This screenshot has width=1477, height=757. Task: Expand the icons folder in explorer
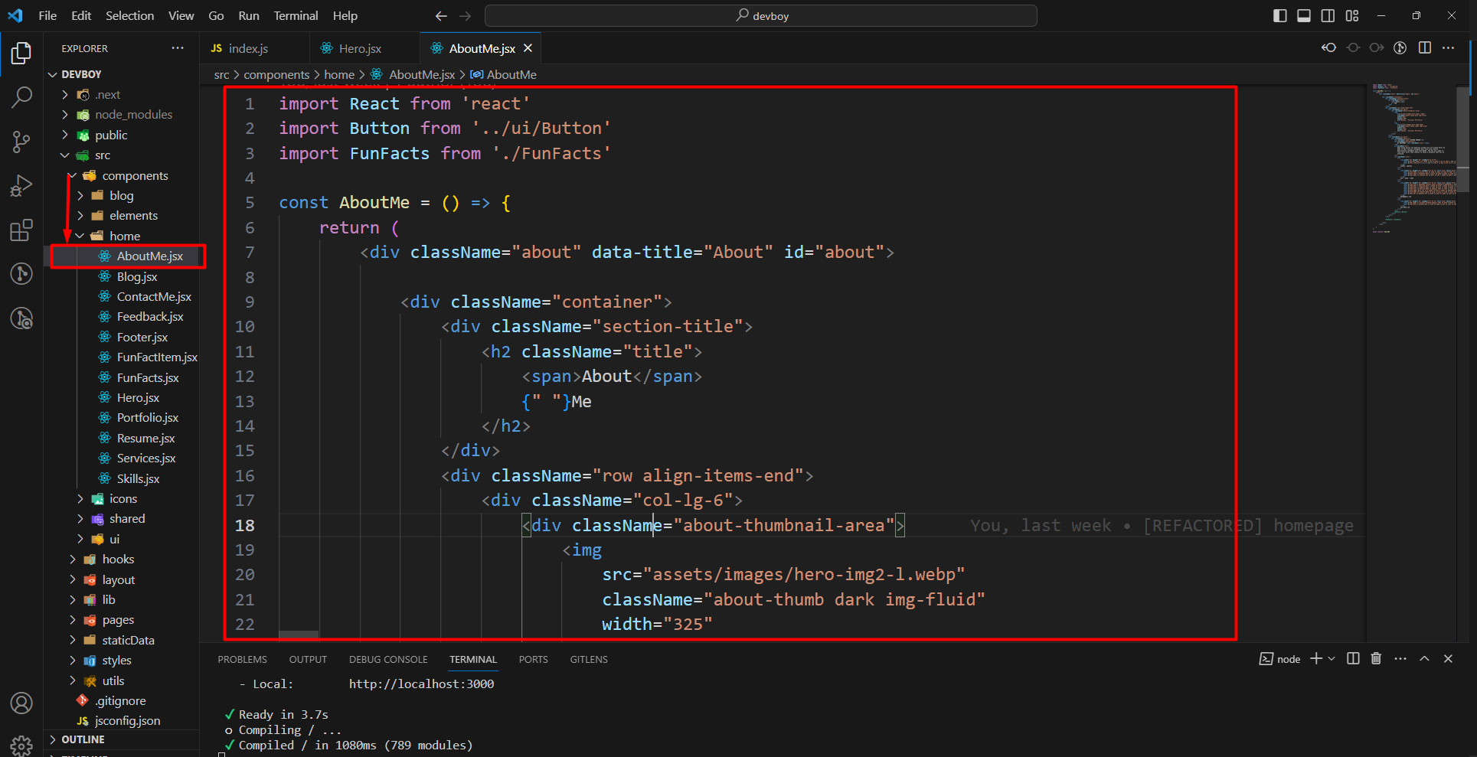tap(123, 499)
